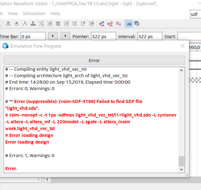This screenshot has width=201, height=190.
Task: Click Forcing High (1) icon
Action: [25, 24]
